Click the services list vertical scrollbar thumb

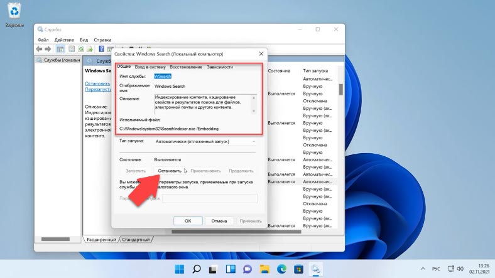[x=340, y=90]
